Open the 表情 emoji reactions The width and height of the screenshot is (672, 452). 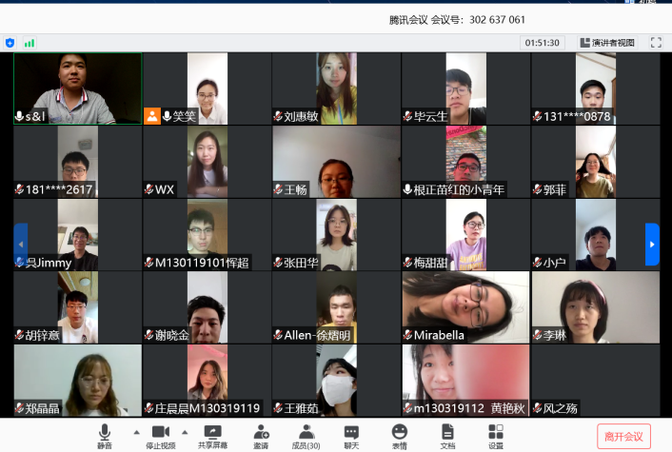point(400,436)
